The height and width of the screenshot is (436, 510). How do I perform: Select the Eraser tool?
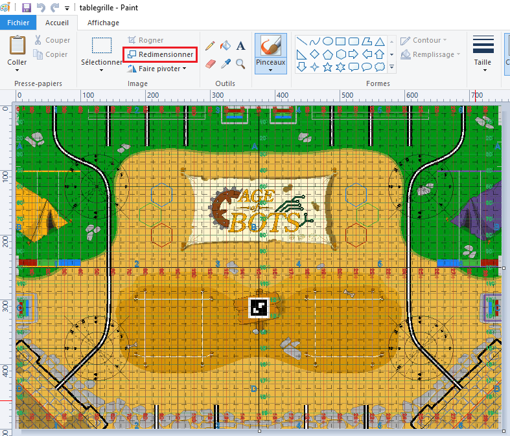(x=211, y=63)
